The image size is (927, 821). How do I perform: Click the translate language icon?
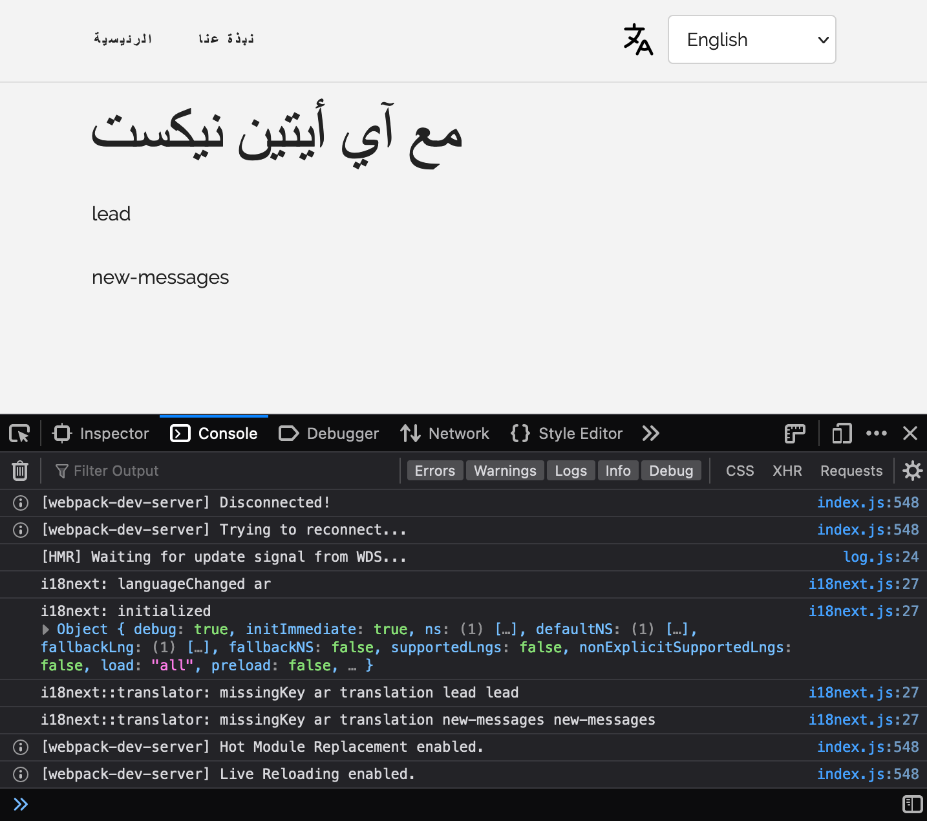pos(637,39)
